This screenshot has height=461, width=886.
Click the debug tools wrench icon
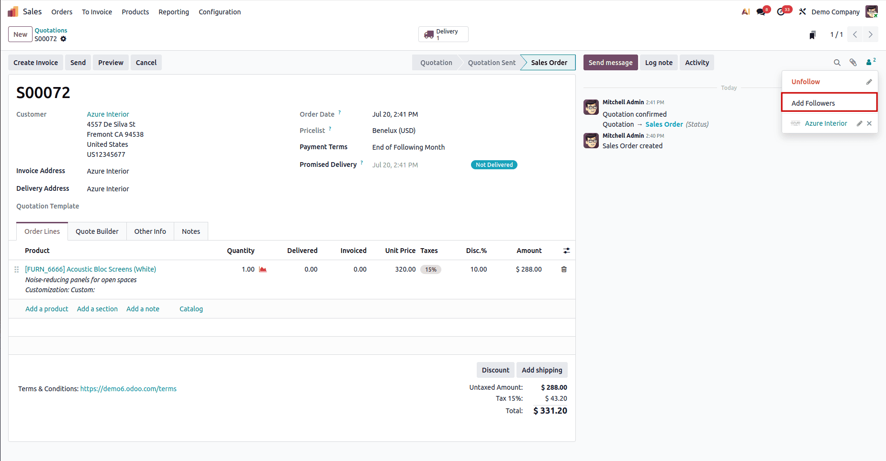click(x=803, y=11)
